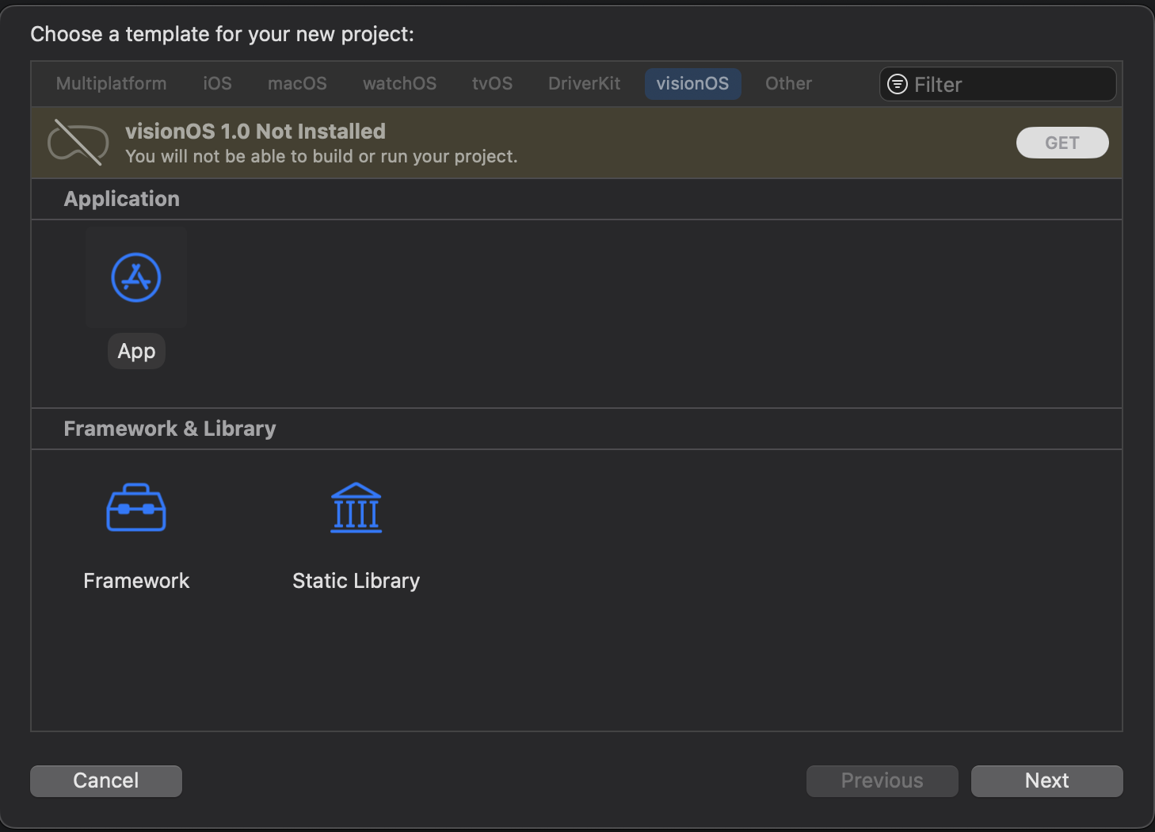Click the "App" template label
Image resolution: width=1155 pixels, height=832 pixels.
(x=136, y=351)
